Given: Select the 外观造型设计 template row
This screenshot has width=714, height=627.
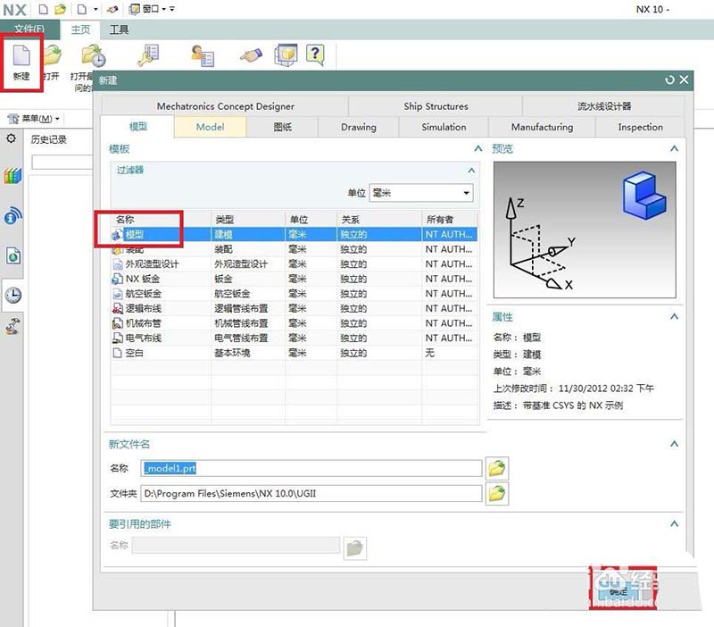Looking at the screenshot, I should 295,263.
